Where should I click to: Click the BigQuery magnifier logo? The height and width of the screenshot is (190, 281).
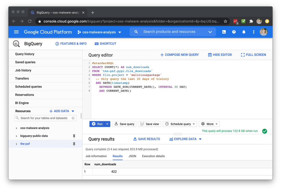pos(16,44)
